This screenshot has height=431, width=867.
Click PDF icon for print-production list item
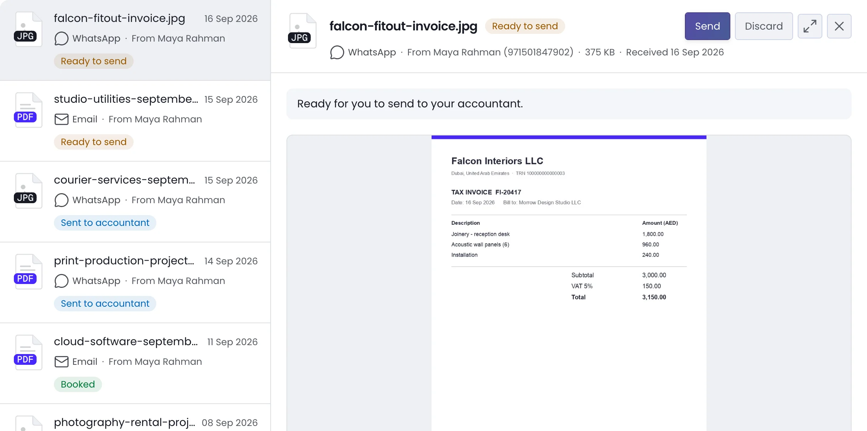28,272
